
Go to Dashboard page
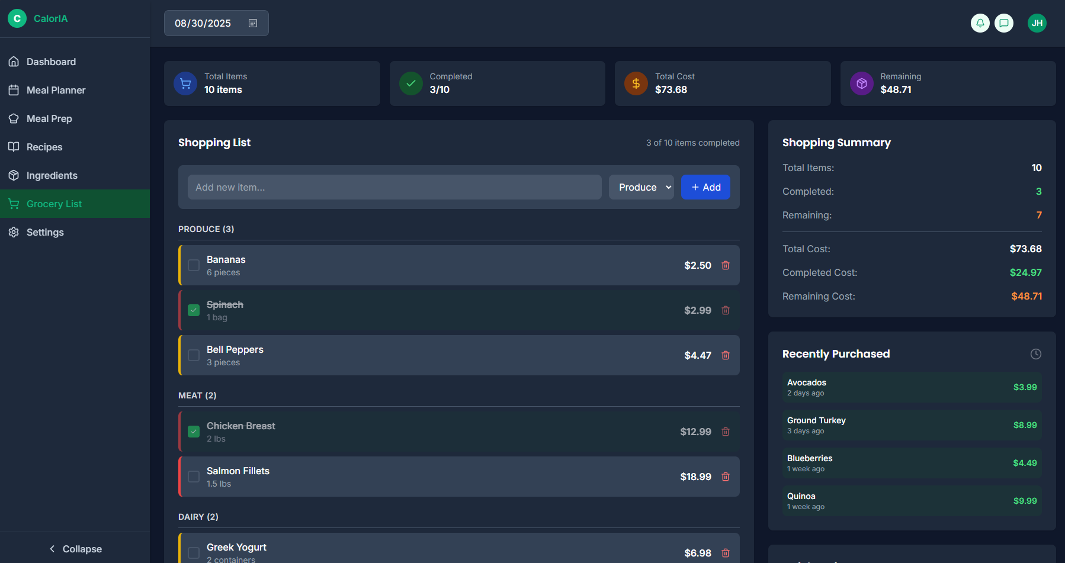pyautogui.click(x=75, y=62)
